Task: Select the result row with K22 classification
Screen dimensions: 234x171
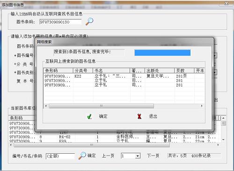Action: [124, 76]
